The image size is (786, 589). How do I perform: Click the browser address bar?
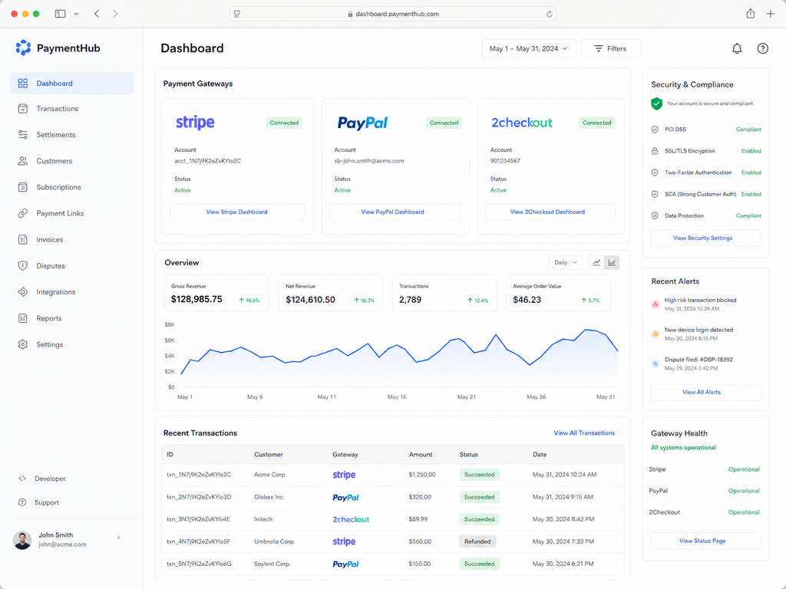(x=392, y=14)
